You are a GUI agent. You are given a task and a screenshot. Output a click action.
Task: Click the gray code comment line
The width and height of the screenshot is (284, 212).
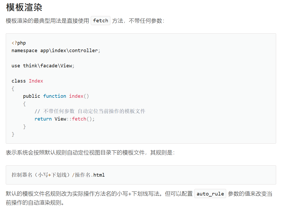(90, 111)
